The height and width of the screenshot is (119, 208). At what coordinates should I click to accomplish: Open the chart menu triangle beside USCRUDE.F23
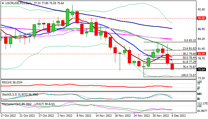click(3, 3)
